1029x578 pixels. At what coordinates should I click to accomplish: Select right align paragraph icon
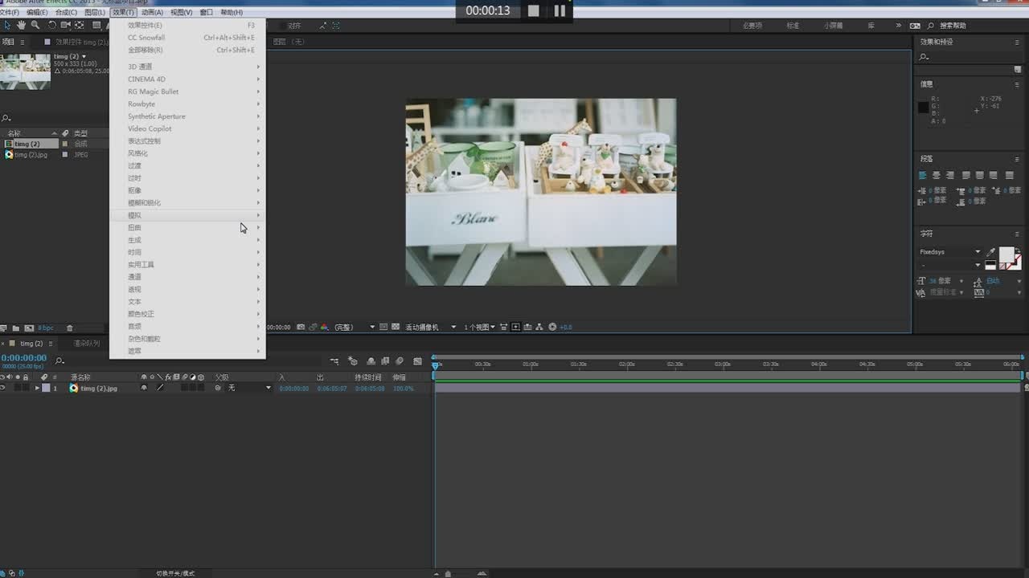950,175
